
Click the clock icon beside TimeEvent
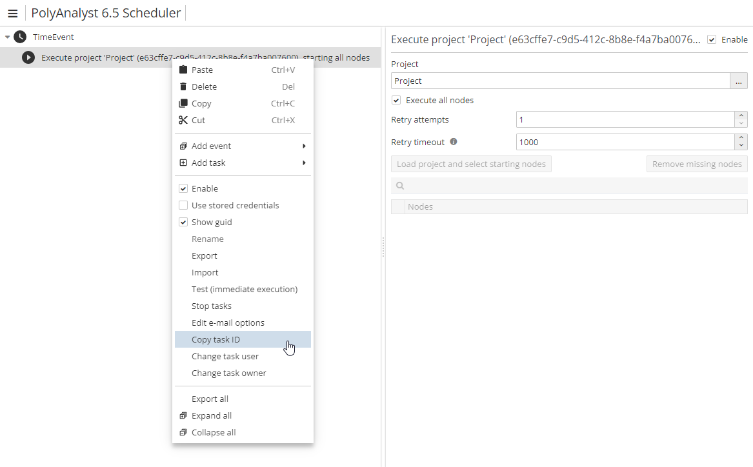19,37
